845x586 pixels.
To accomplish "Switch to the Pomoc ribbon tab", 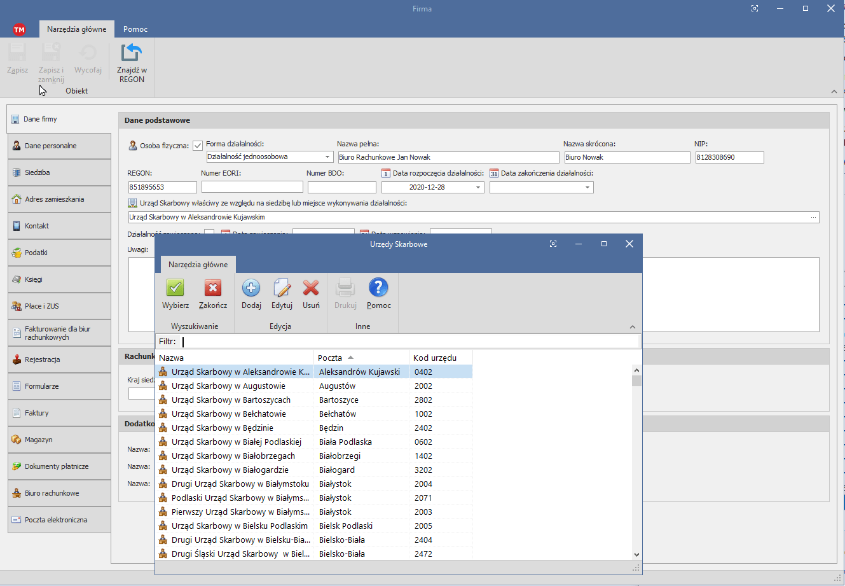I will coord(135,29).
